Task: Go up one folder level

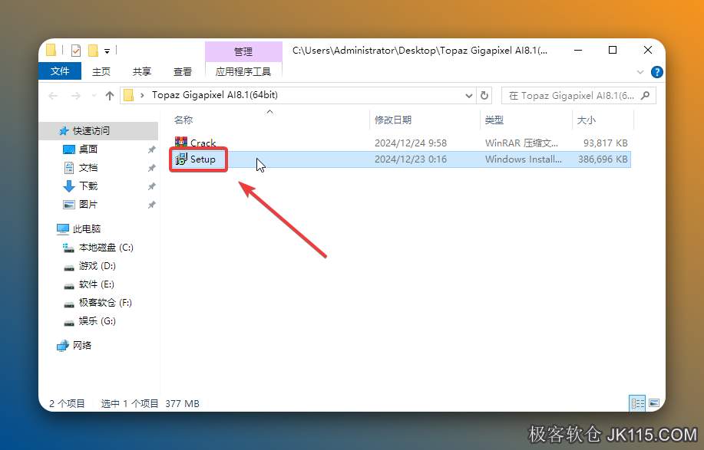Action: pyautogui.click(x=110, y=96)
